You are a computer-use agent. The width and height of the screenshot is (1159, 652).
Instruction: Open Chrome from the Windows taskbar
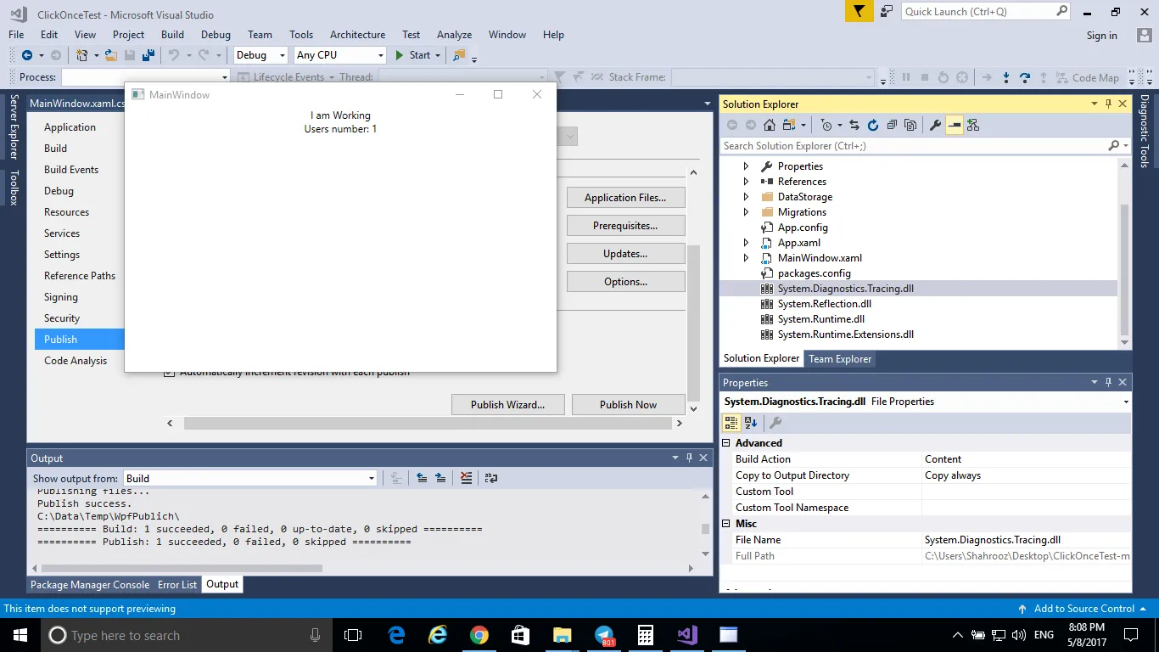point(479,635)
